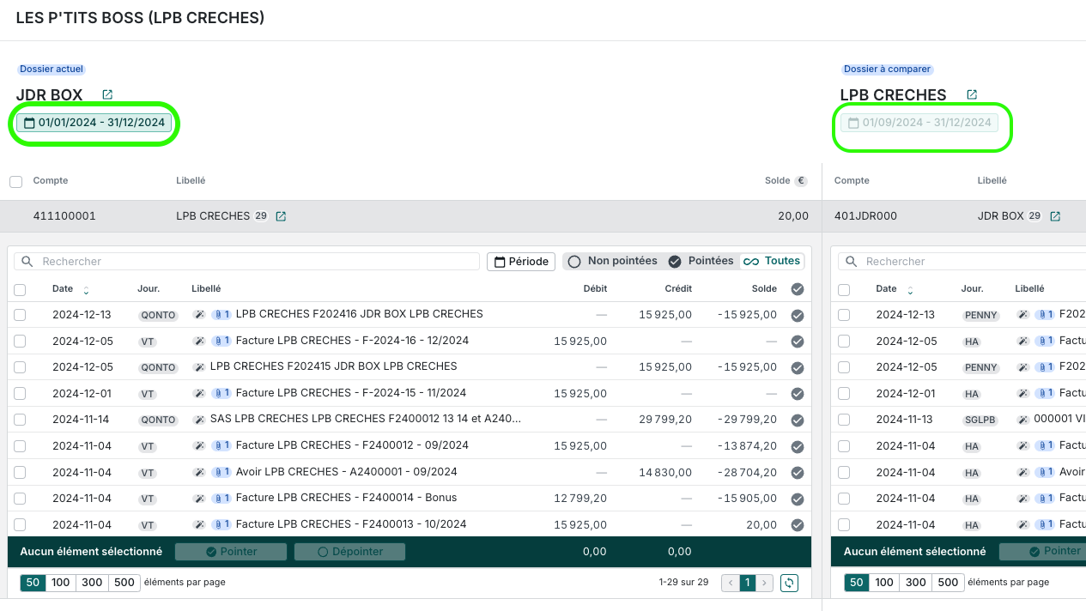The image size is (1086, 611).
Task: Check the select-all checkbox in Compte header
Action: point(15,181)
